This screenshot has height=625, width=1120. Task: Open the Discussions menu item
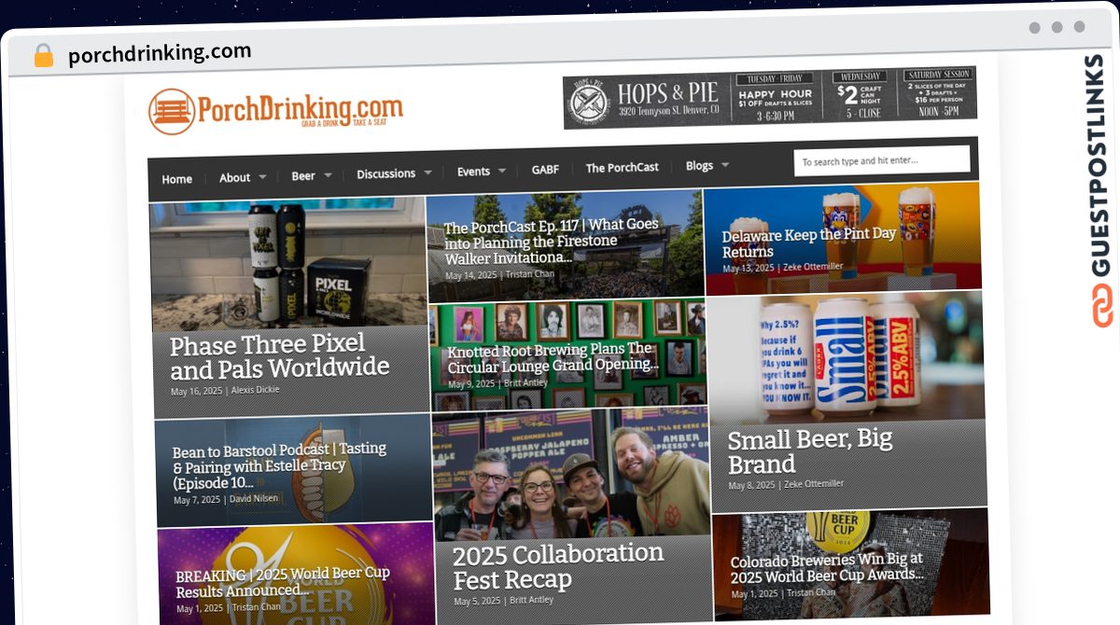point(385,174)
